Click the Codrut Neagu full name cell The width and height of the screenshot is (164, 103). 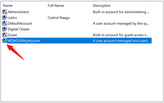pos(59,18)
